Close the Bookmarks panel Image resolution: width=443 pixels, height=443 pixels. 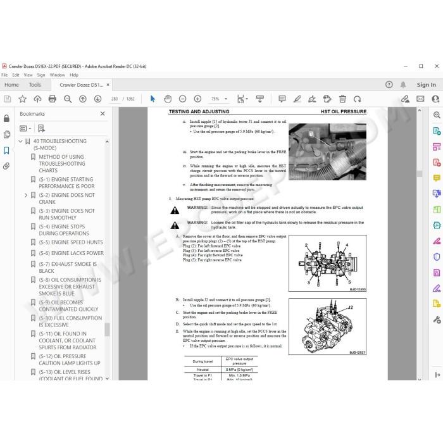103,113
